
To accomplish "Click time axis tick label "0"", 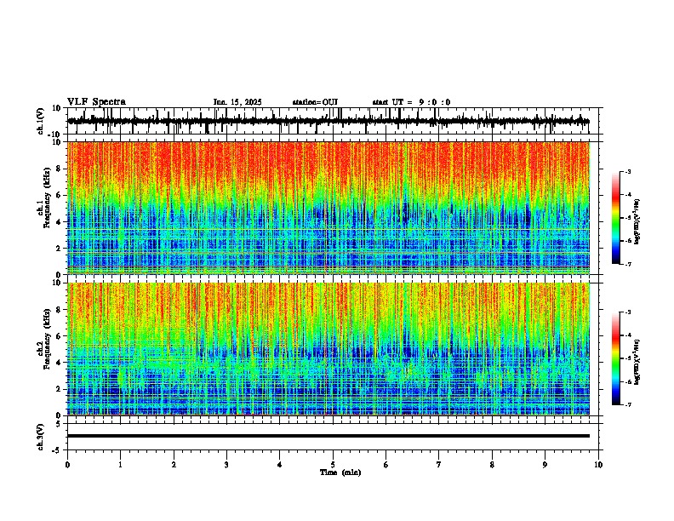I will [x=67, y=465].
